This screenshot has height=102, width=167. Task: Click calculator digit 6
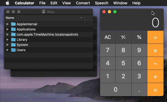coord(139,63)
